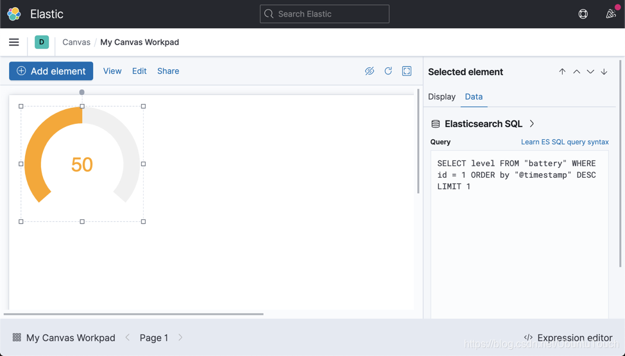Click the Elastic logo icon
This screenshot has height=356, width=625.
(14, 14)
